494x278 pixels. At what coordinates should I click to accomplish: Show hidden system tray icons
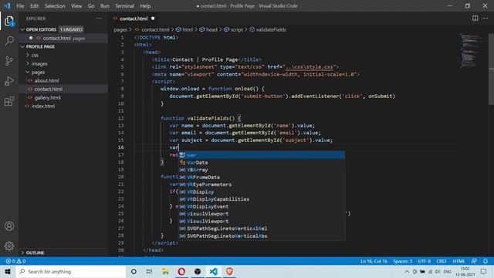pyautogui.click(x=407, y=271)
